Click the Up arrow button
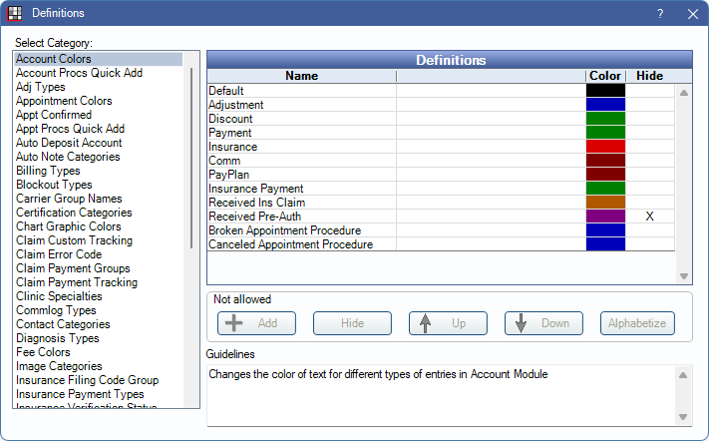Viewport: 709px width, 441px height. tap(448, 323)
